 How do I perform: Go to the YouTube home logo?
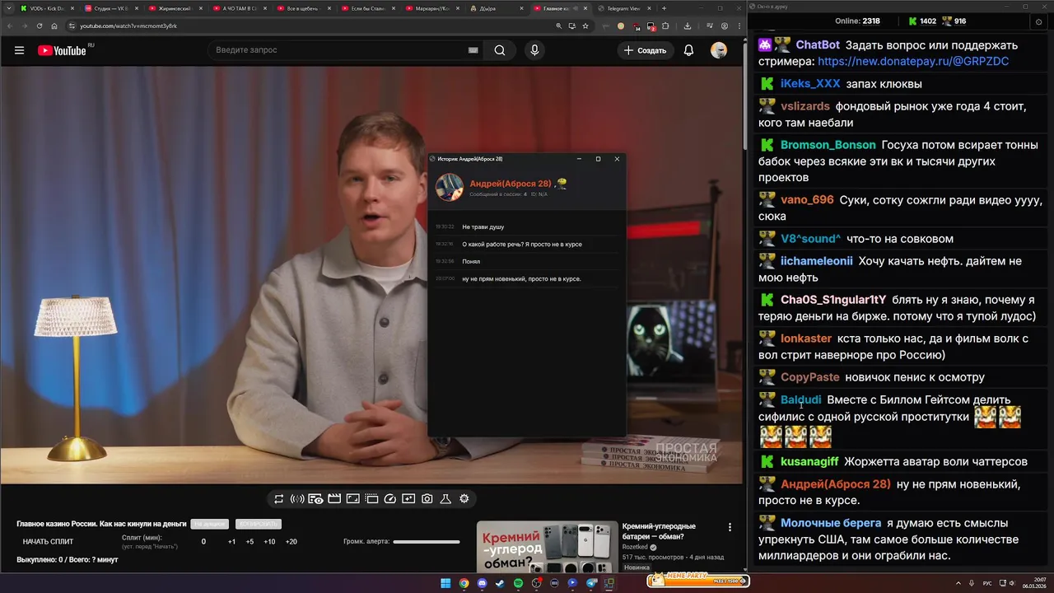(x=62, y=50)
